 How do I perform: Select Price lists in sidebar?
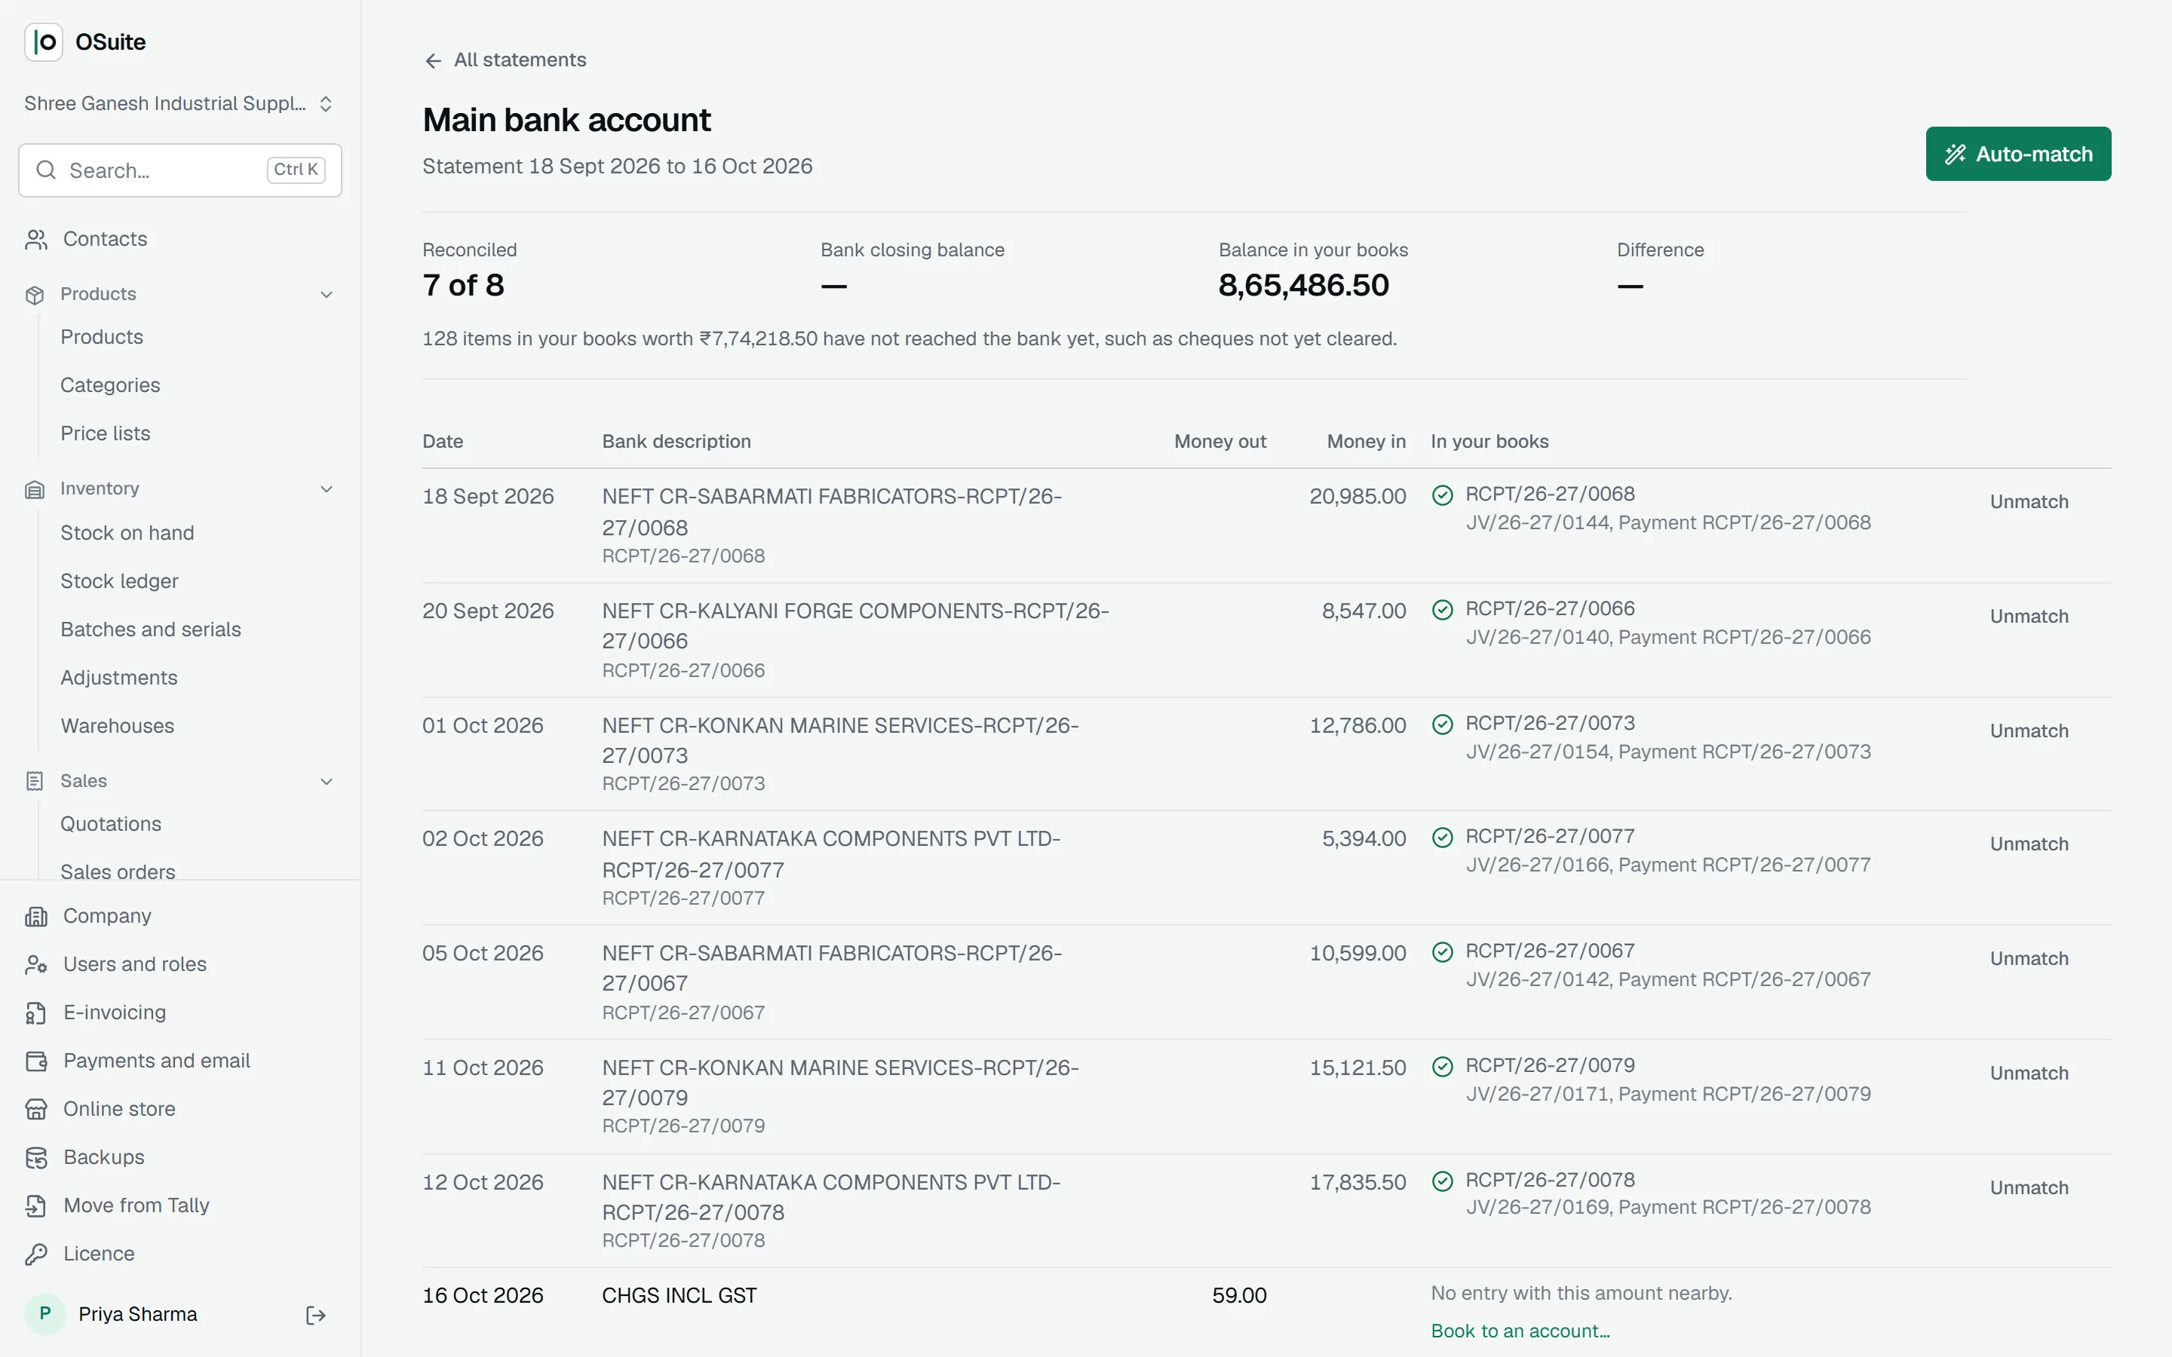tap(106, 434)
